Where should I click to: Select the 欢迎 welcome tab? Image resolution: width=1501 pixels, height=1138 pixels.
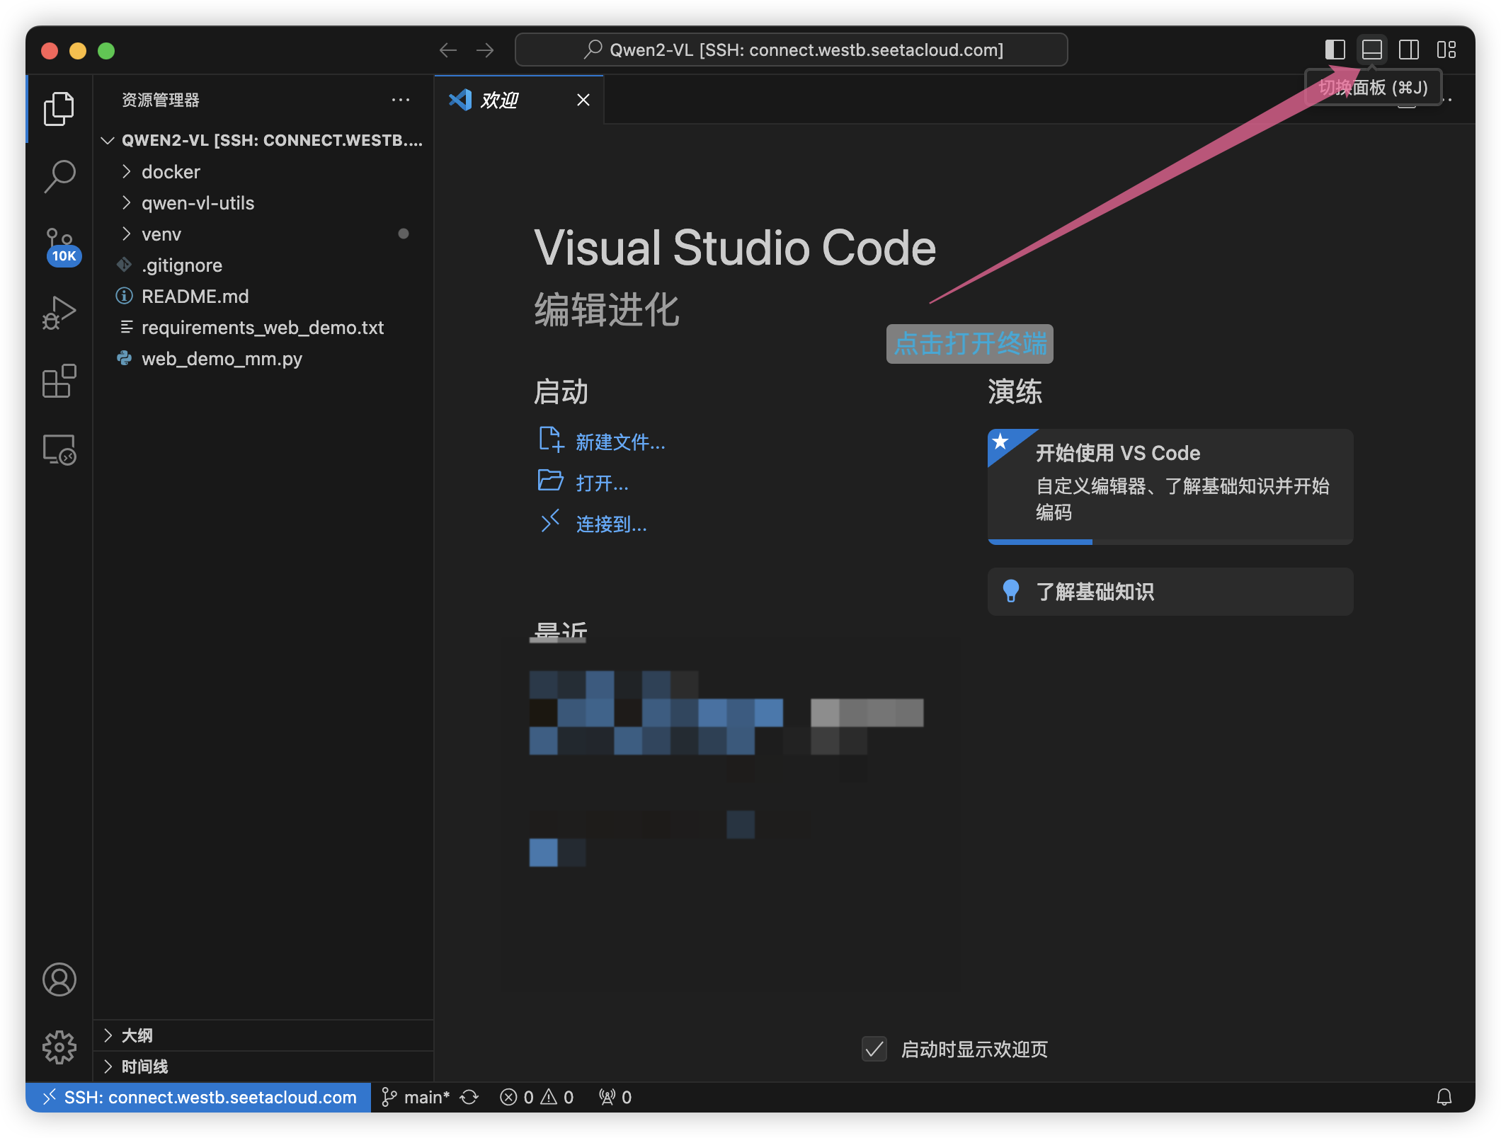click(x=500, y=100)
